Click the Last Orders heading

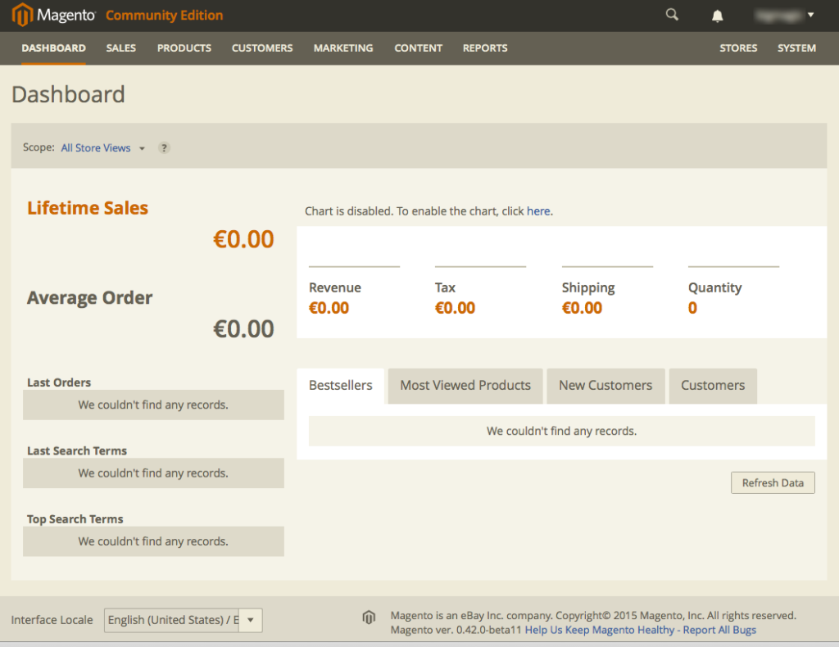point(59,382)
